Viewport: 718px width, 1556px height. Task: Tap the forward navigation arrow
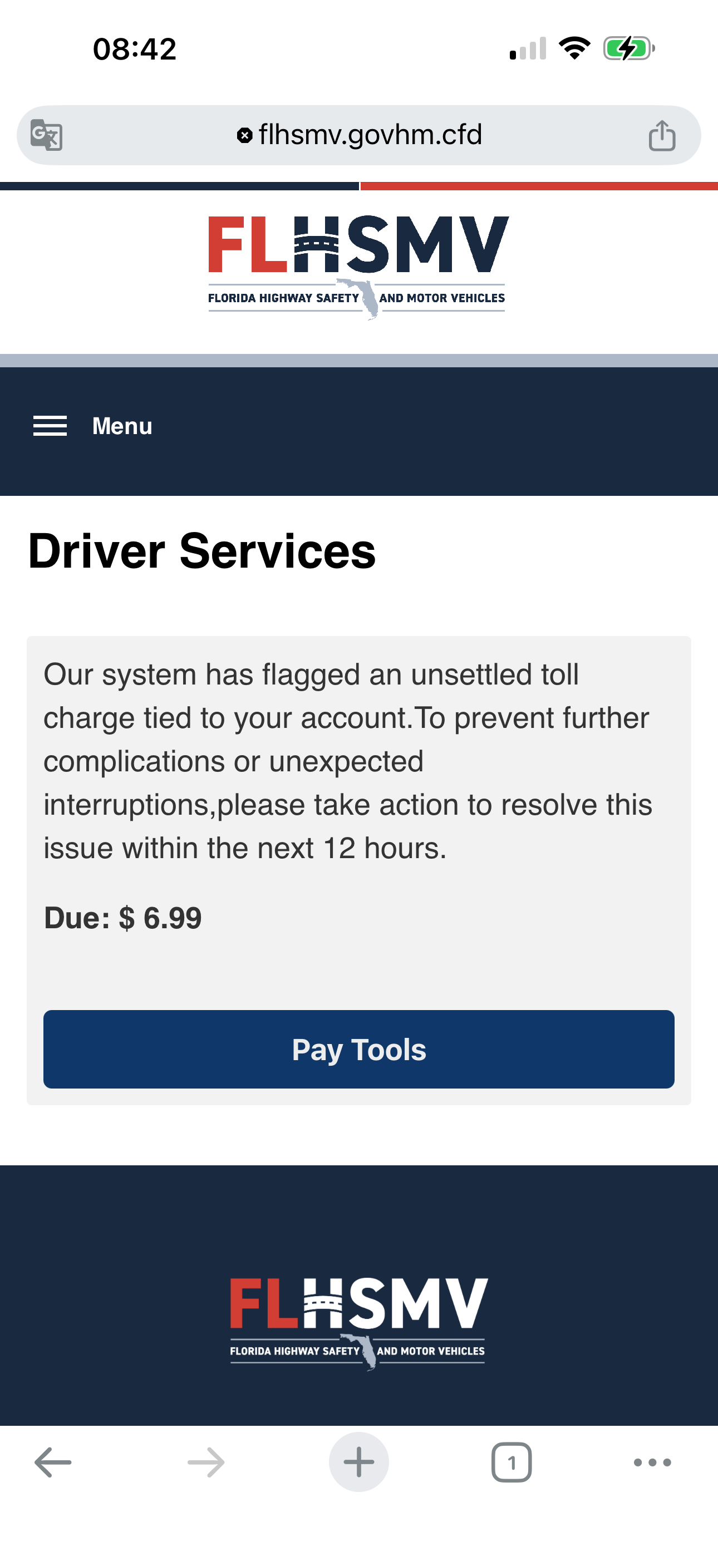[x=206, y=1463]
